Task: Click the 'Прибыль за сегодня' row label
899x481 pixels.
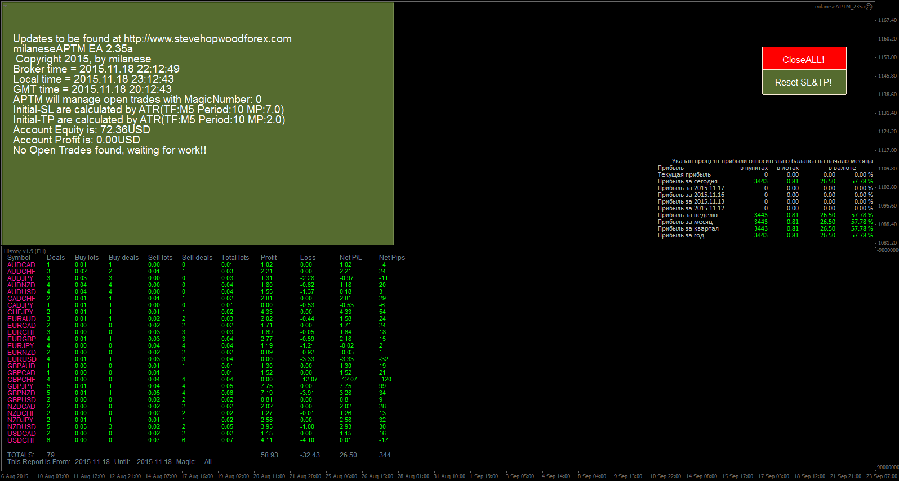Action: click(688, 181)
